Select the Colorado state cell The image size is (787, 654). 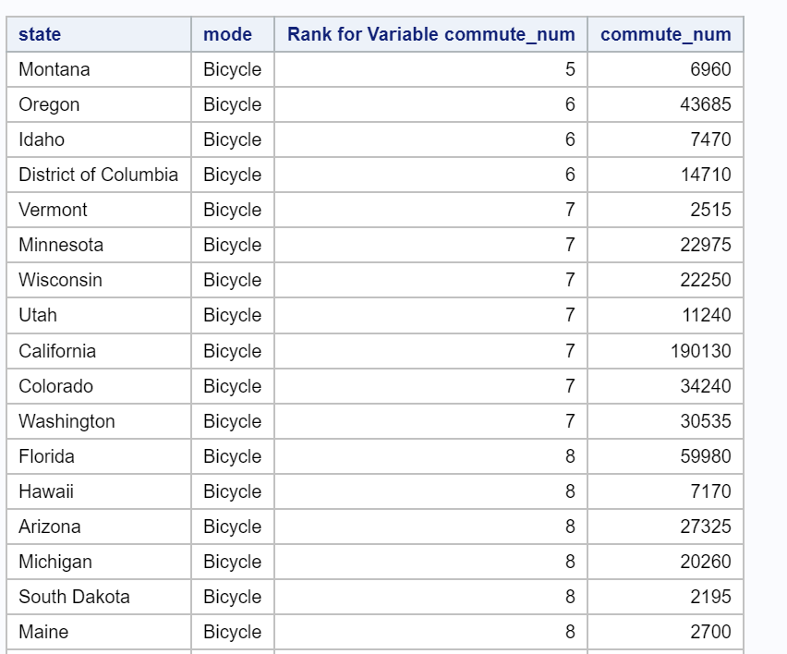(55, 386)
